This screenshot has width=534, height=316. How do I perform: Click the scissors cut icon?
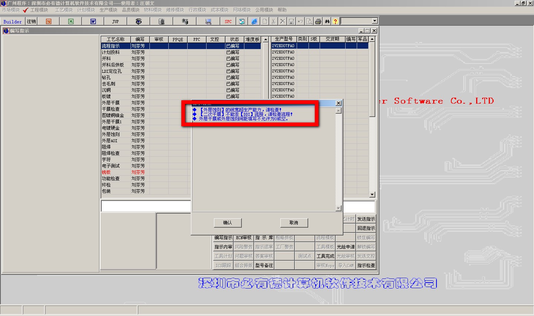point(274,22)
